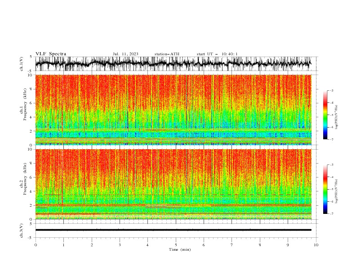Click time axis tick label '0'
Screen dimensions: 356x275
[x=36, y=245]
